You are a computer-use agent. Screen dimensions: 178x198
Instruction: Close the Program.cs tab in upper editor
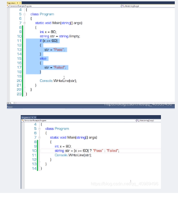click(20, 3)
